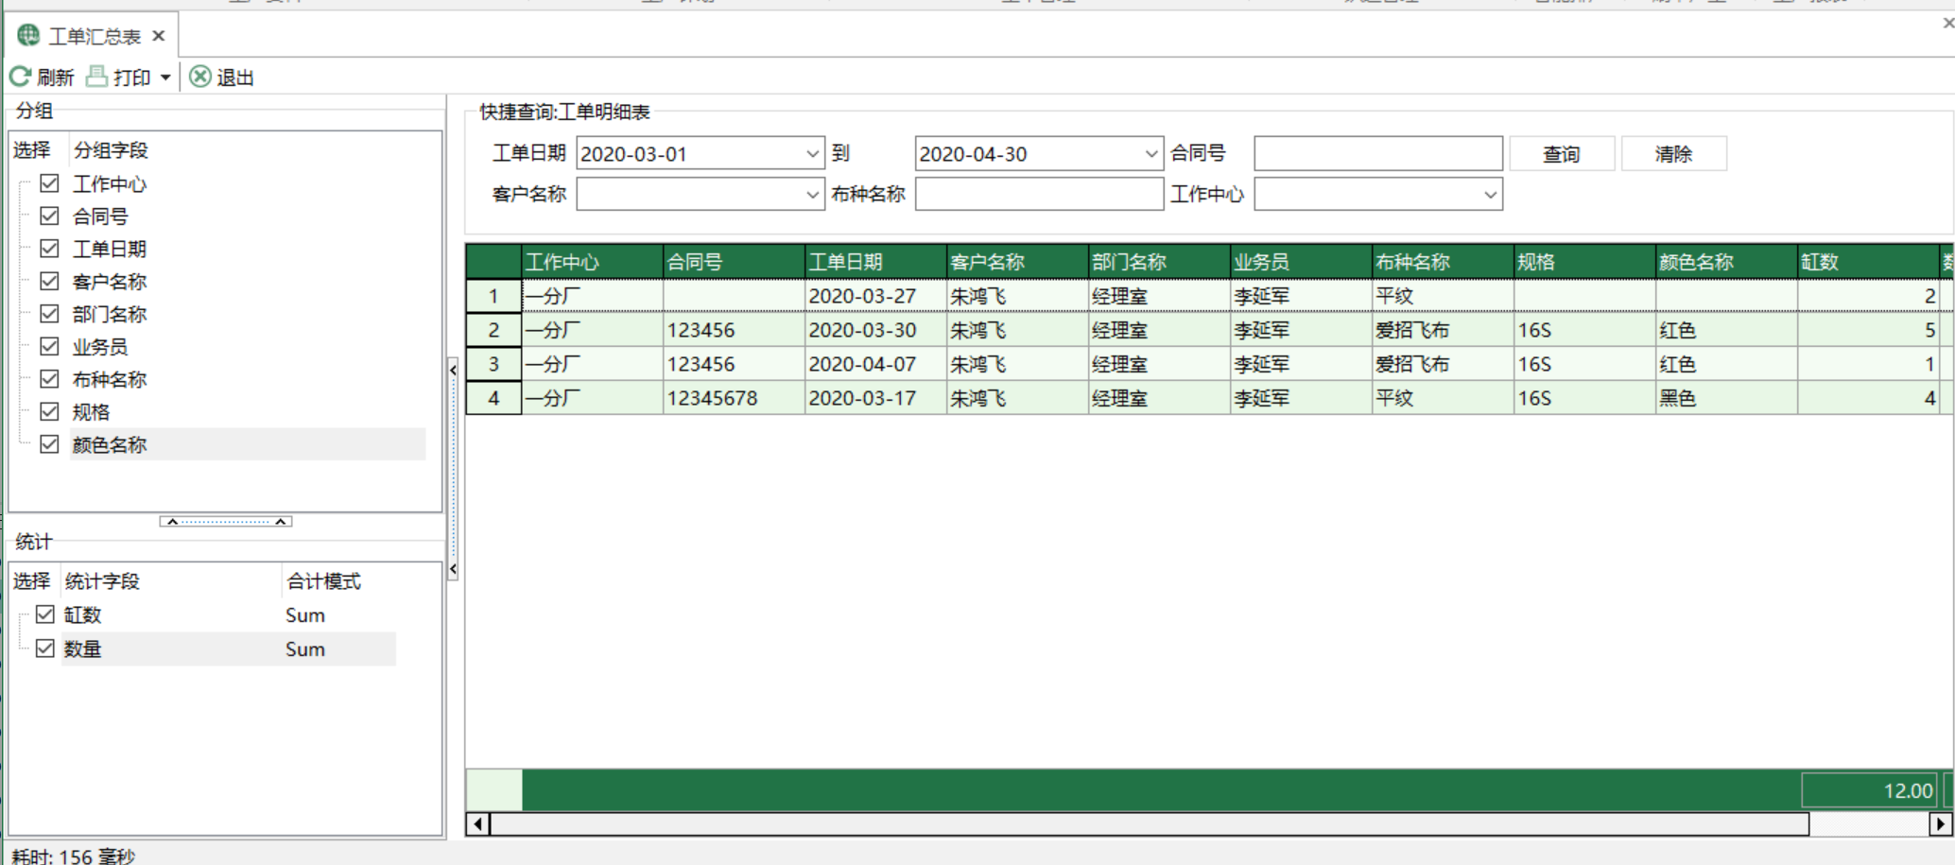This screenshot has height=865, width=1955.
Task: Open the 打印 dropdown arrow
Action: click(165, 78)
